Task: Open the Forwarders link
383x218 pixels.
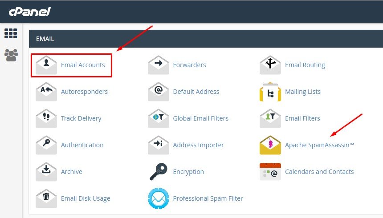Action: (x=190, y=65)
